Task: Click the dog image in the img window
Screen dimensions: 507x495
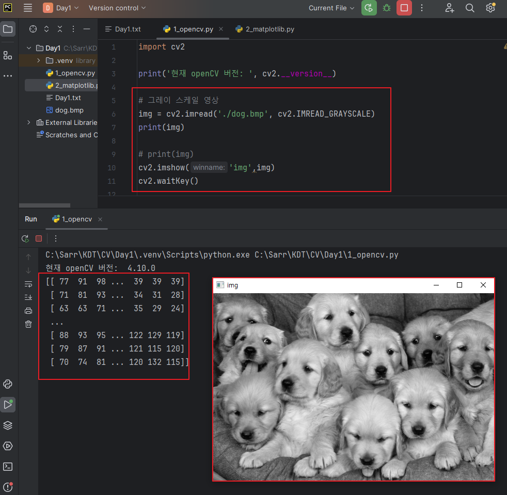Action: click(354, 387)
